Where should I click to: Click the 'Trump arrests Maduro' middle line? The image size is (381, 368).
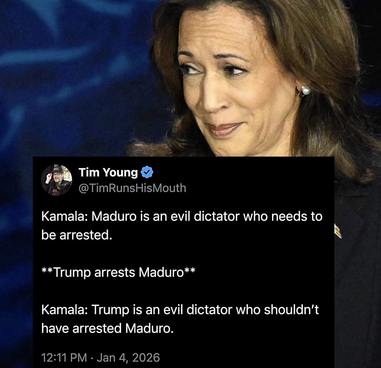tap(118, 272)
